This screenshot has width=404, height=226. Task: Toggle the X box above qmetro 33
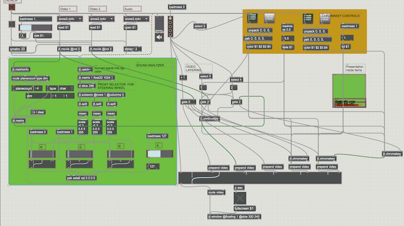click(12, 23)
